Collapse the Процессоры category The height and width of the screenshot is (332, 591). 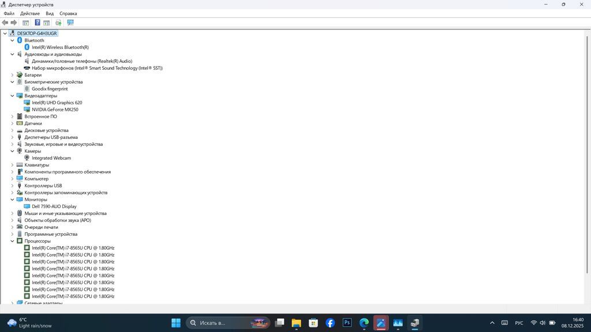point(12,241)
